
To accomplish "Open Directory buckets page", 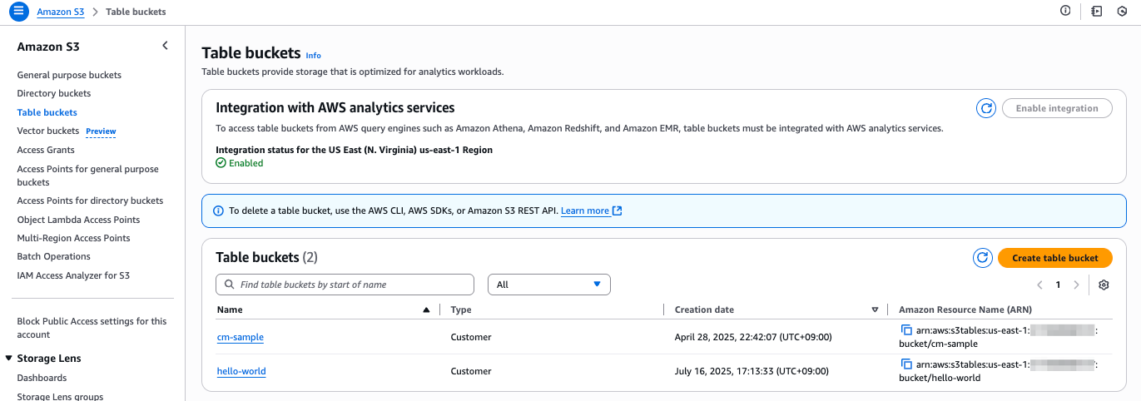I will (x=54, y=93).
